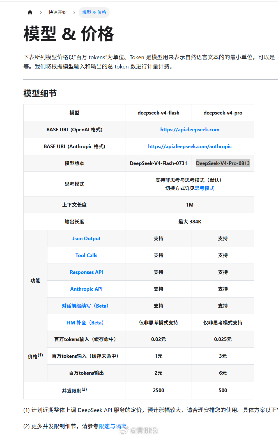Select the deepseek-v4-flash column header
This screenshot has height=437, width=278.
click(158, 113)
